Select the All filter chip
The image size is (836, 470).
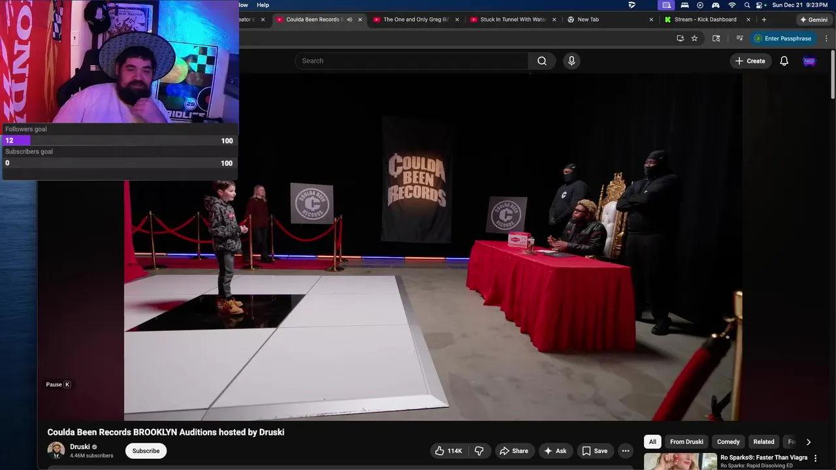pos(652,442)
